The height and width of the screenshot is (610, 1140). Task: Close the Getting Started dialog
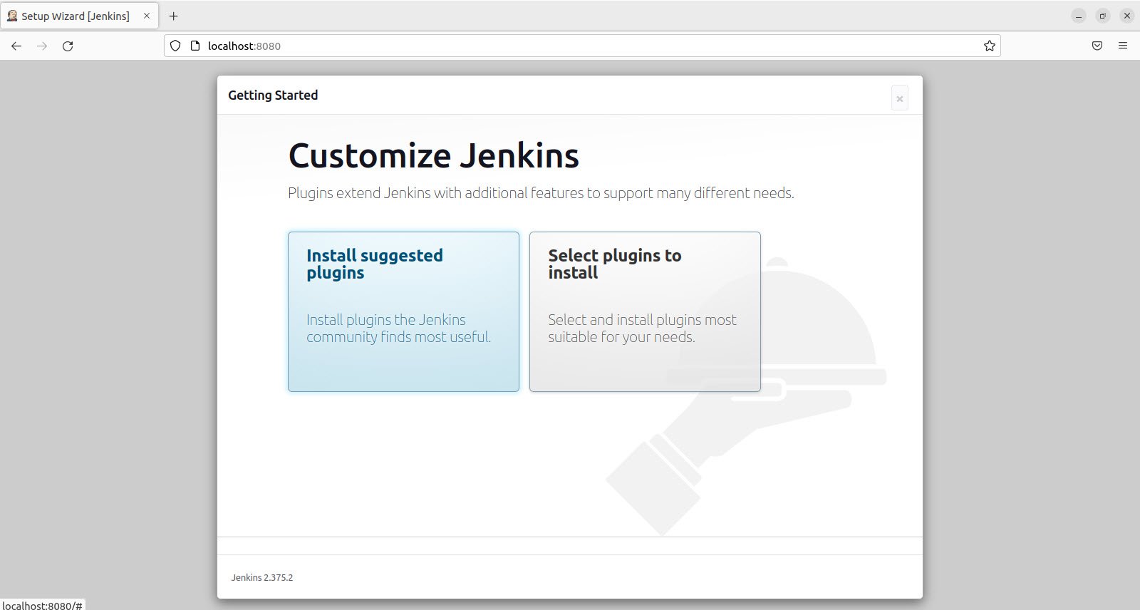900,98
